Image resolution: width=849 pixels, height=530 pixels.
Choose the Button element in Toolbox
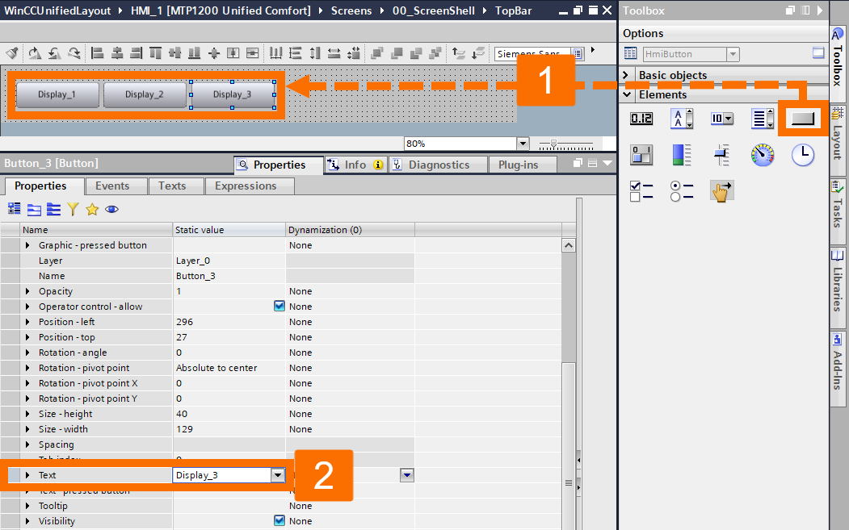(803, 119)
